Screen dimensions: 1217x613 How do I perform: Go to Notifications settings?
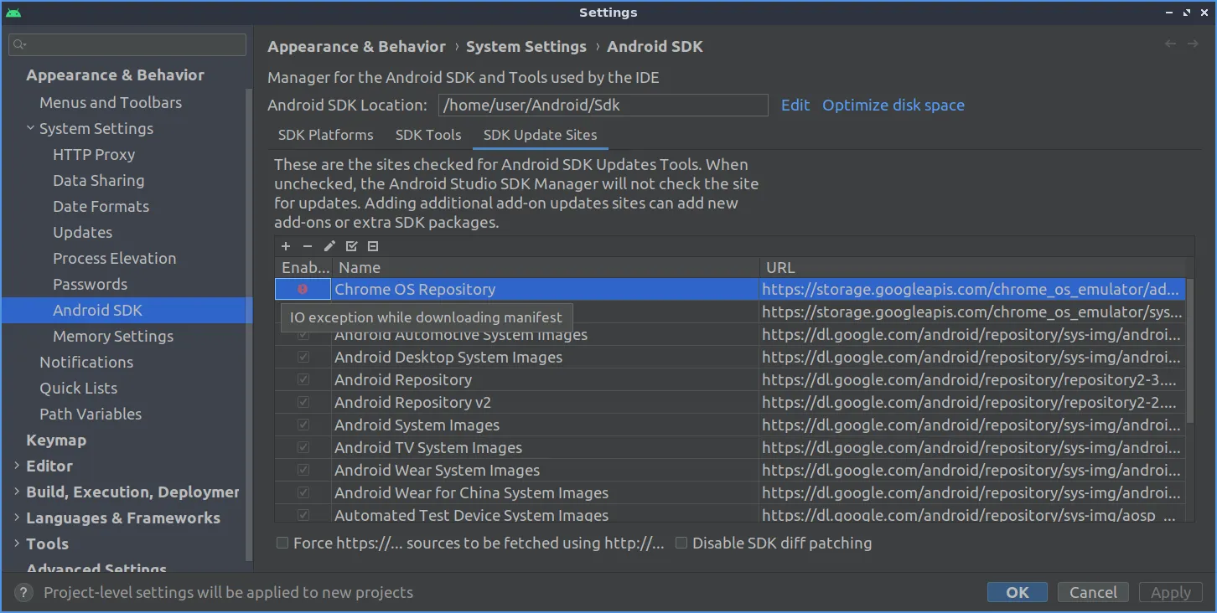(x=86, y=362)
